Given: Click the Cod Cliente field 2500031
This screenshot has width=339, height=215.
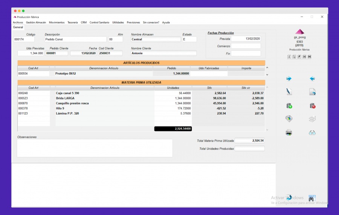Looking at the screenshot, I should point(110,53).
